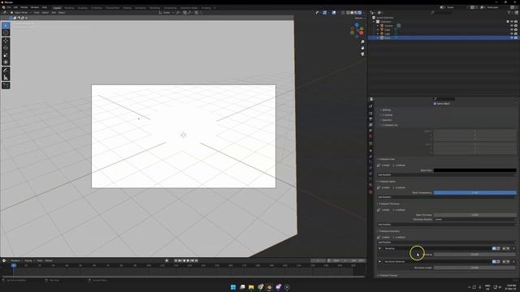Select the Add Cube tool
Image resolution: width=520 pixels, height=292 pixels.
6,85
